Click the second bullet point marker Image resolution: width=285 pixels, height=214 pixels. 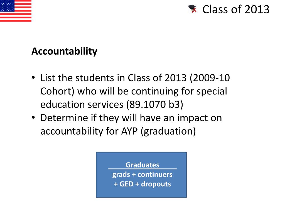click(x=33, y=118)
